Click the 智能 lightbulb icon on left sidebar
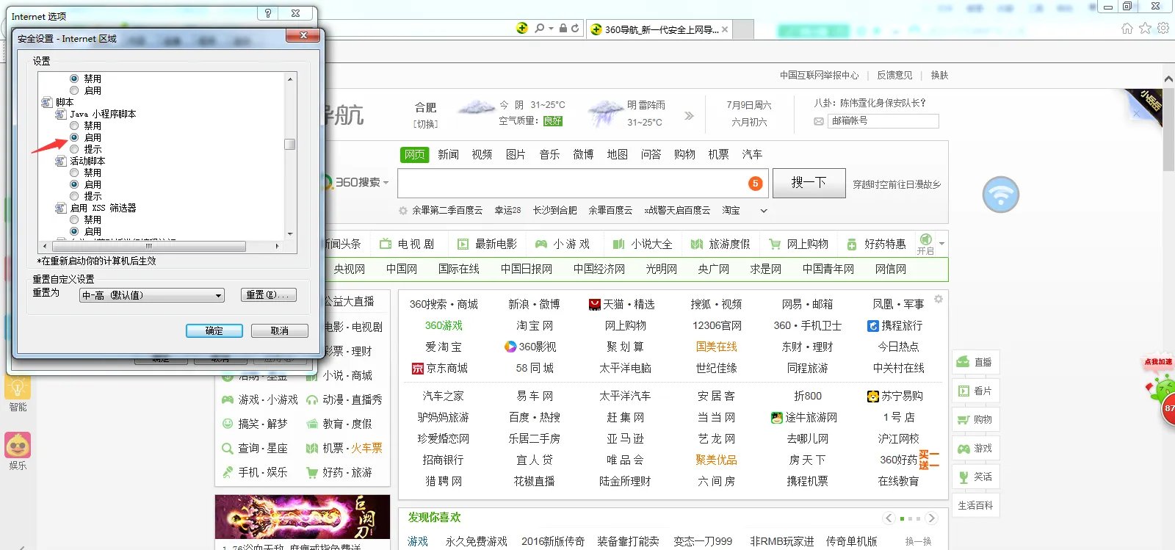This screenshot has height=550, width=1175. click(18, 387)
